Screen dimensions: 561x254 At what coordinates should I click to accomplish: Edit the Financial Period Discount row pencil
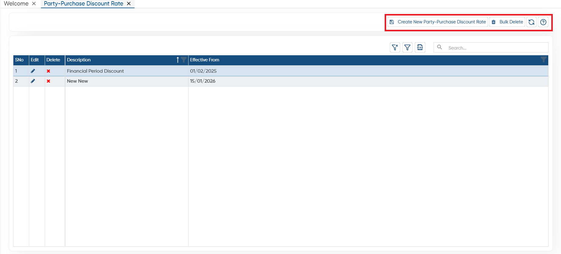pyautogui.click(x=33, y=71)
